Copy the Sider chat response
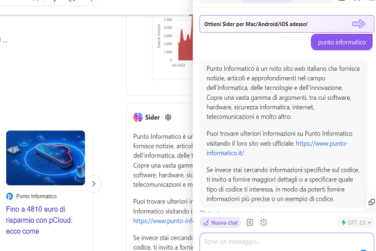This screenshot has height=251, width=376. pos(372,202)
